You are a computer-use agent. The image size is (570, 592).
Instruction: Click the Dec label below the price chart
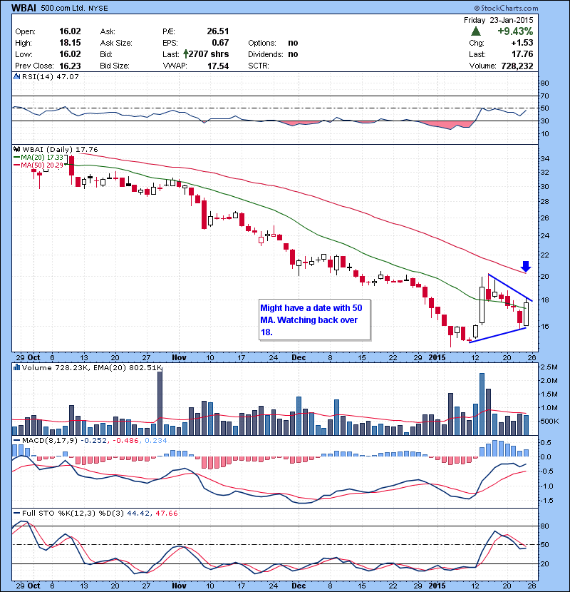pyautogui.click(x=299, y=357)
